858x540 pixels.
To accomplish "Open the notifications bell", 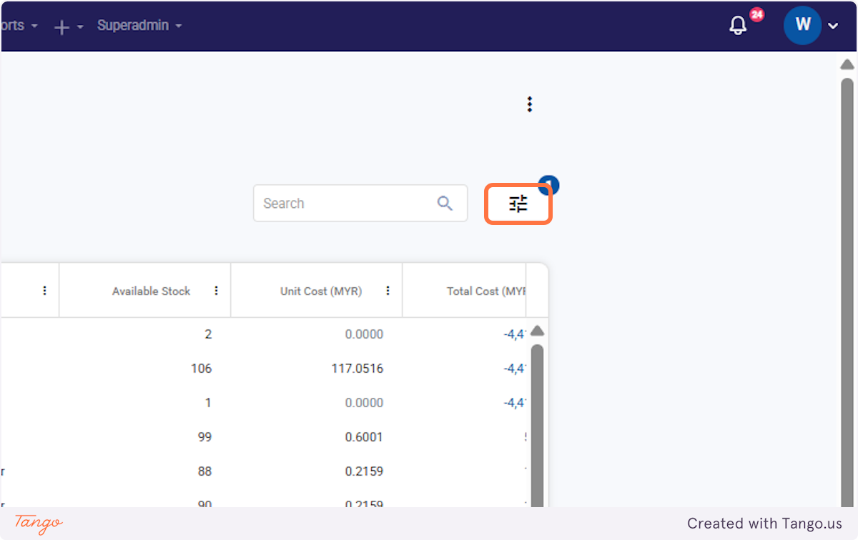I will (738, 26).
